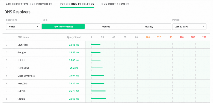The image size is (213, 103).
Task: Open the DNS Root Servers tab
Action: [116, 4]
